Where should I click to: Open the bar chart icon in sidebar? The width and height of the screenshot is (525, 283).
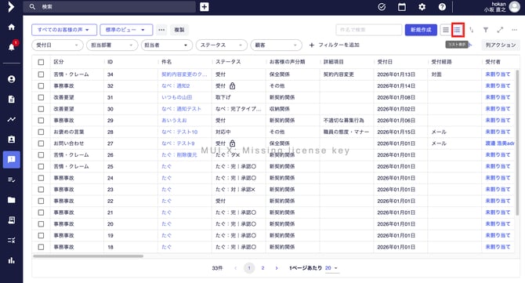[12, 260]
